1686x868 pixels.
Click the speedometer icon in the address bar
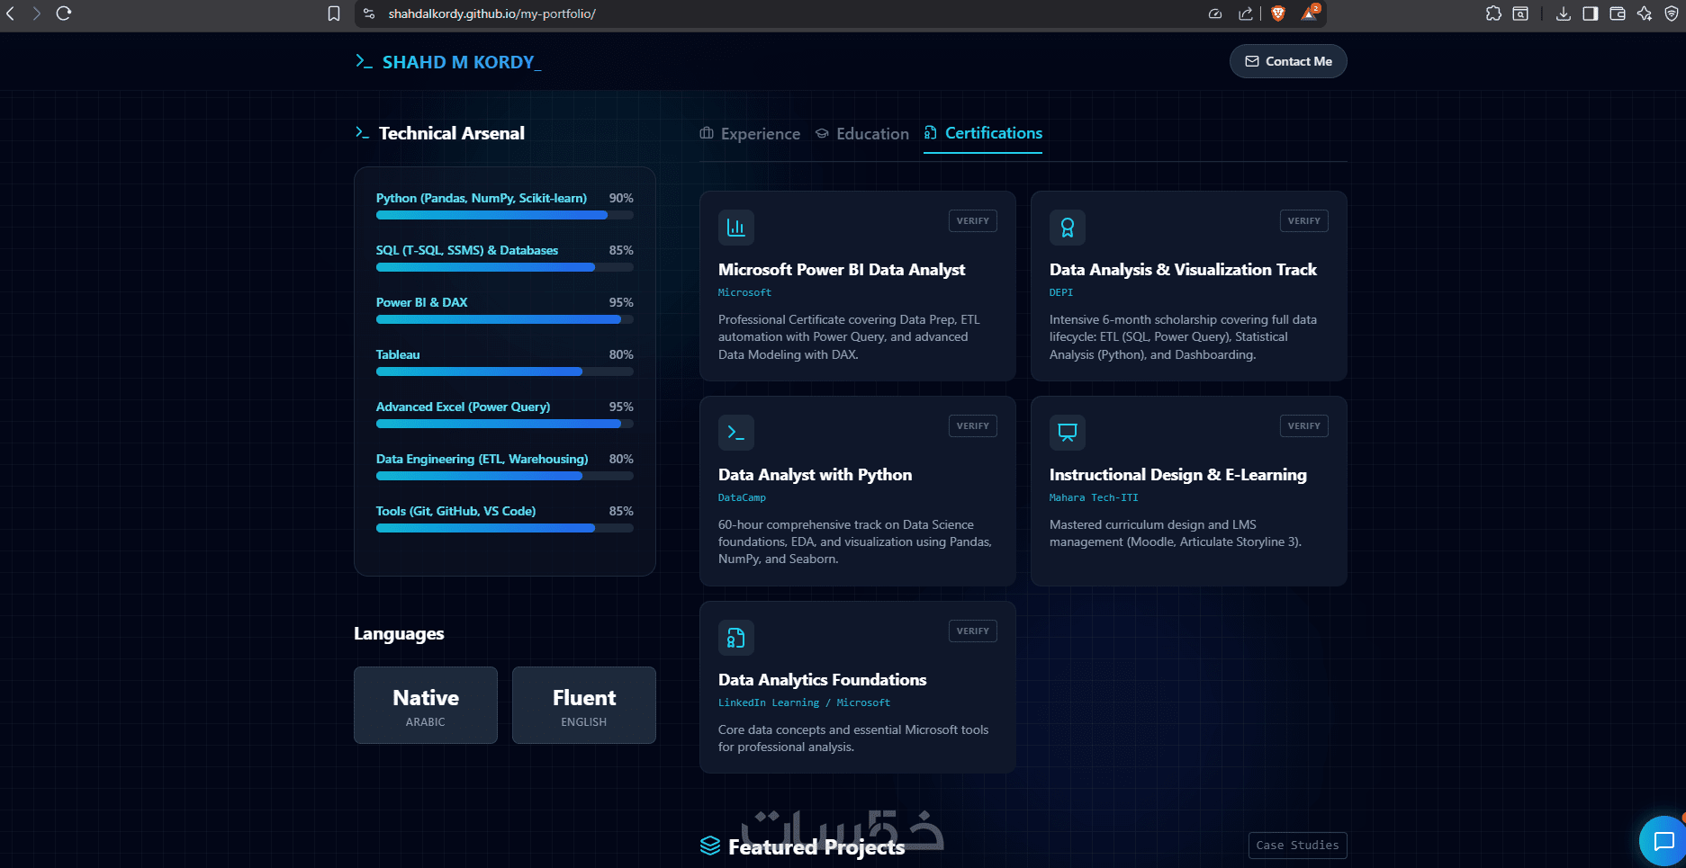1215,13
